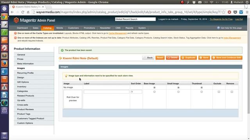Open the Ubuntu Dash home icon

pos(4,9)
